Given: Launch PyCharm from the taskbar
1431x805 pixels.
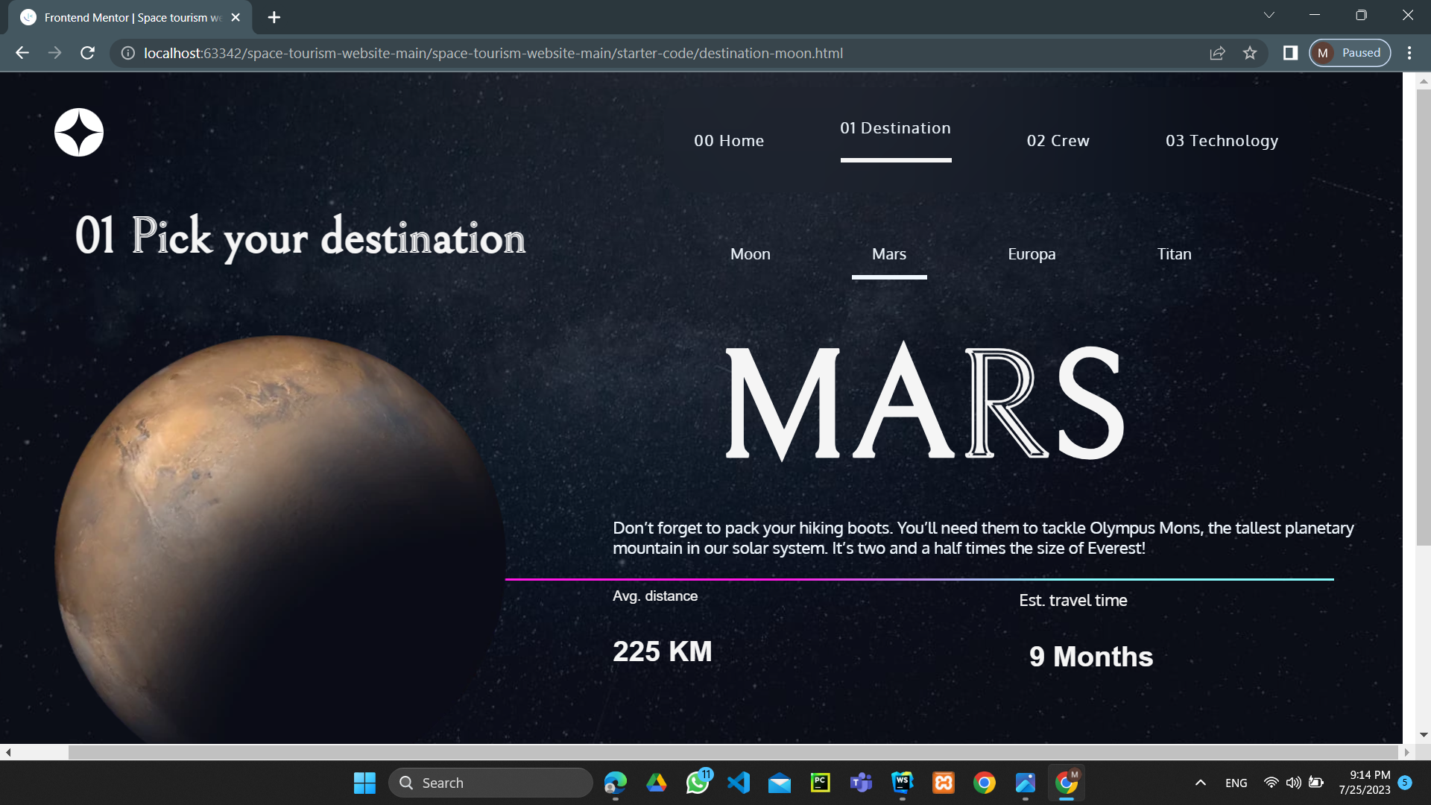Looking at the screenshot, I should 820,783.
